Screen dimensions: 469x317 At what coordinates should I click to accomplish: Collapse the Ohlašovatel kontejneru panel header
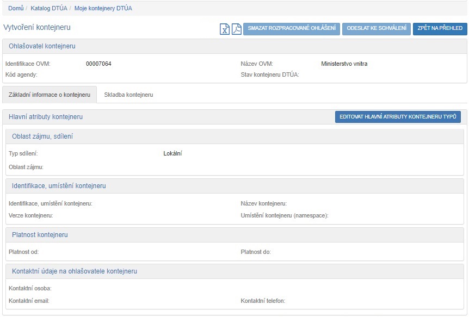[x=42, y=46]
